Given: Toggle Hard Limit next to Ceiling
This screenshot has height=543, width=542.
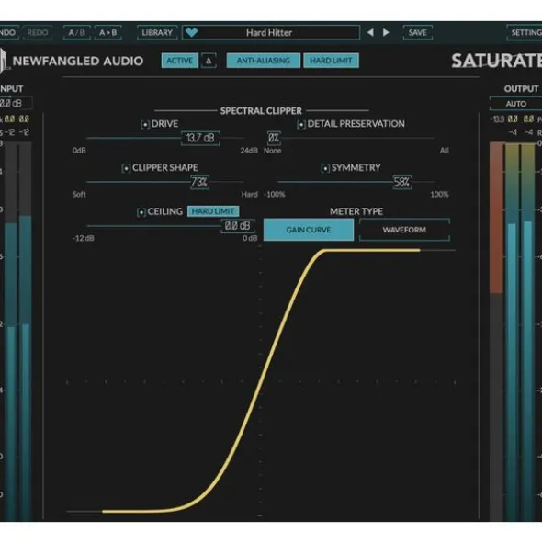Looking at the screenshot, I should tap(213, 211).
